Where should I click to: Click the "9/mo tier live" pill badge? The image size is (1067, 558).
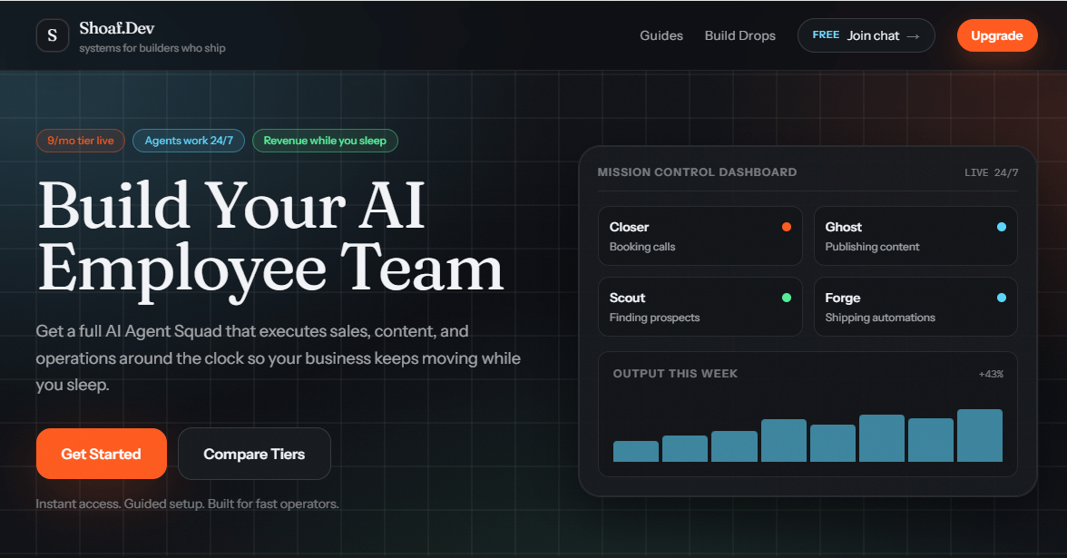(80, 141)
